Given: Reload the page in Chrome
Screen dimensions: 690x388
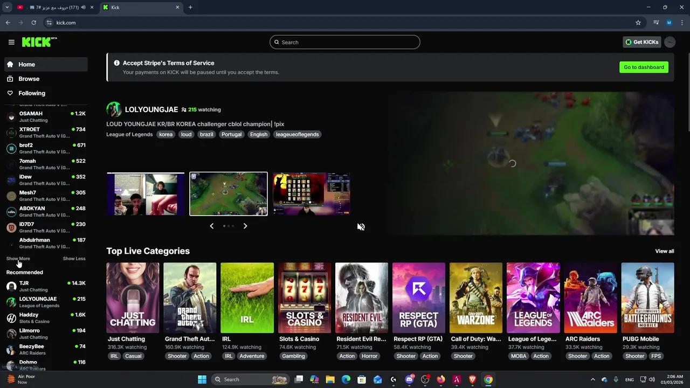Looking at the screenshot, I should 33,23.
